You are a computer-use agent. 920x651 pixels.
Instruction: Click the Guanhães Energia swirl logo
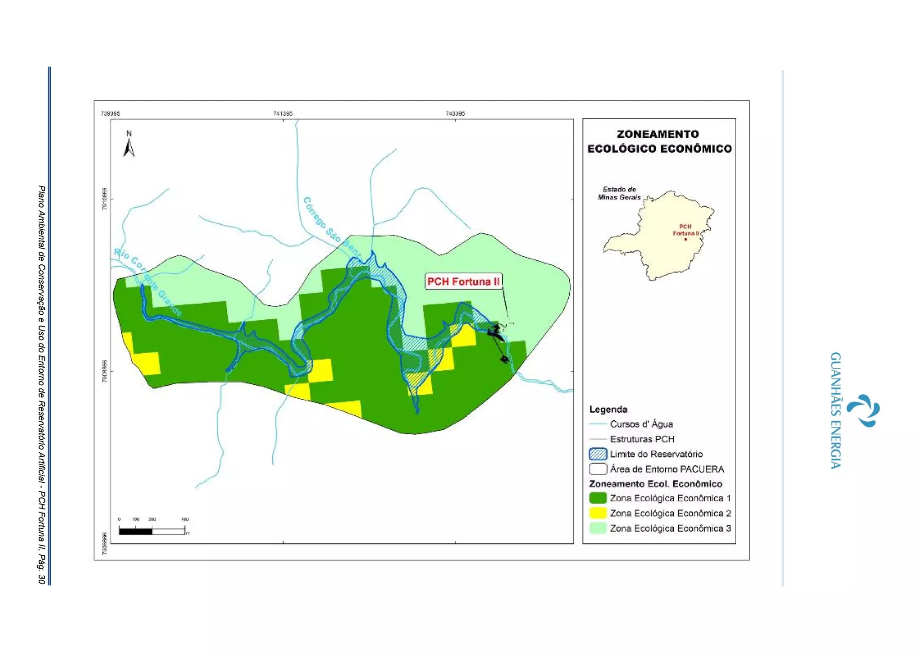point(863,410)
